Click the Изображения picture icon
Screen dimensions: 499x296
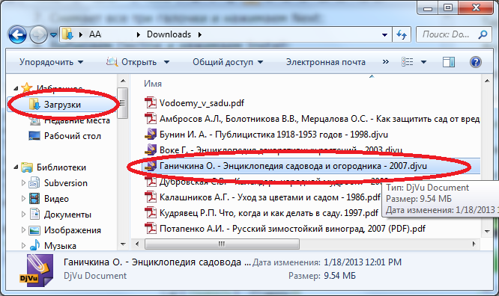pos(34,230)
